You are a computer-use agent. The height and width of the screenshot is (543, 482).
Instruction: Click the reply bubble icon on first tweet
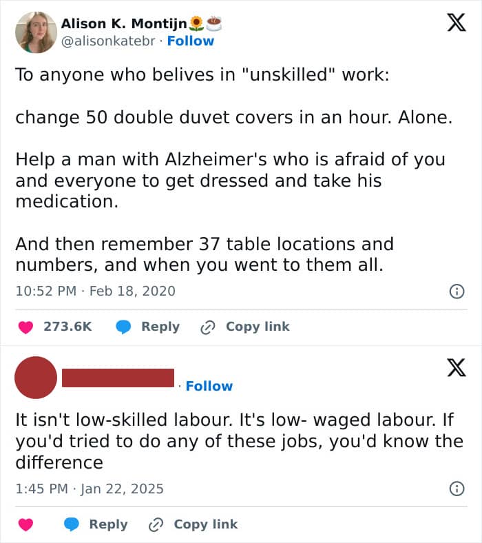(x=124, y=327)
